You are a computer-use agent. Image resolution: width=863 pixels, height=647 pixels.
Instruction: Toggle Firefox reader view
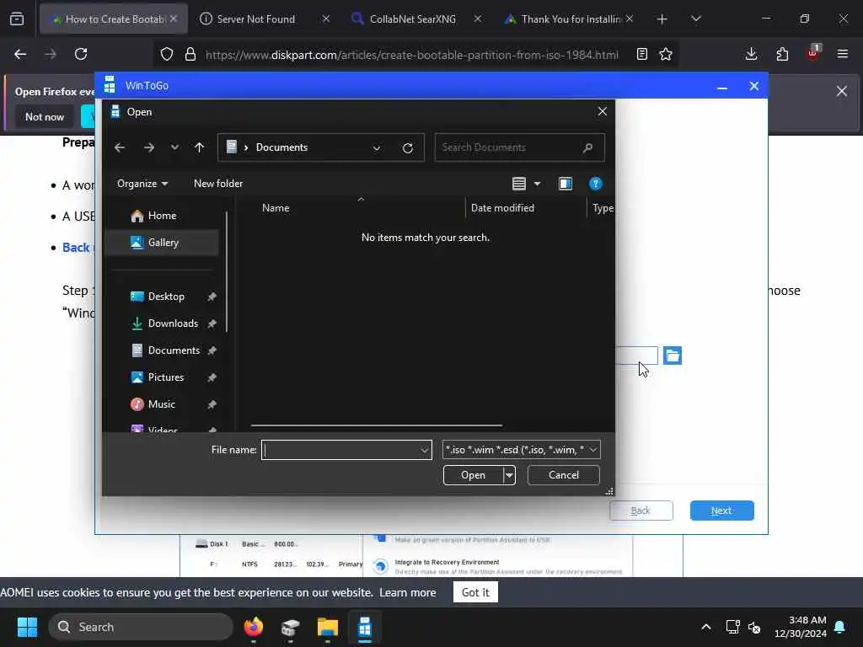tap(641, 54)
